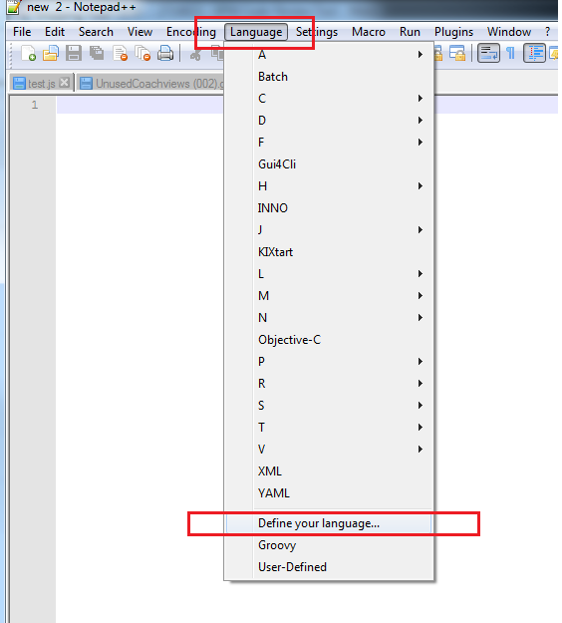
Task: Close the current document via the toolbar Close icon
Action: click(x=120, y=53)
